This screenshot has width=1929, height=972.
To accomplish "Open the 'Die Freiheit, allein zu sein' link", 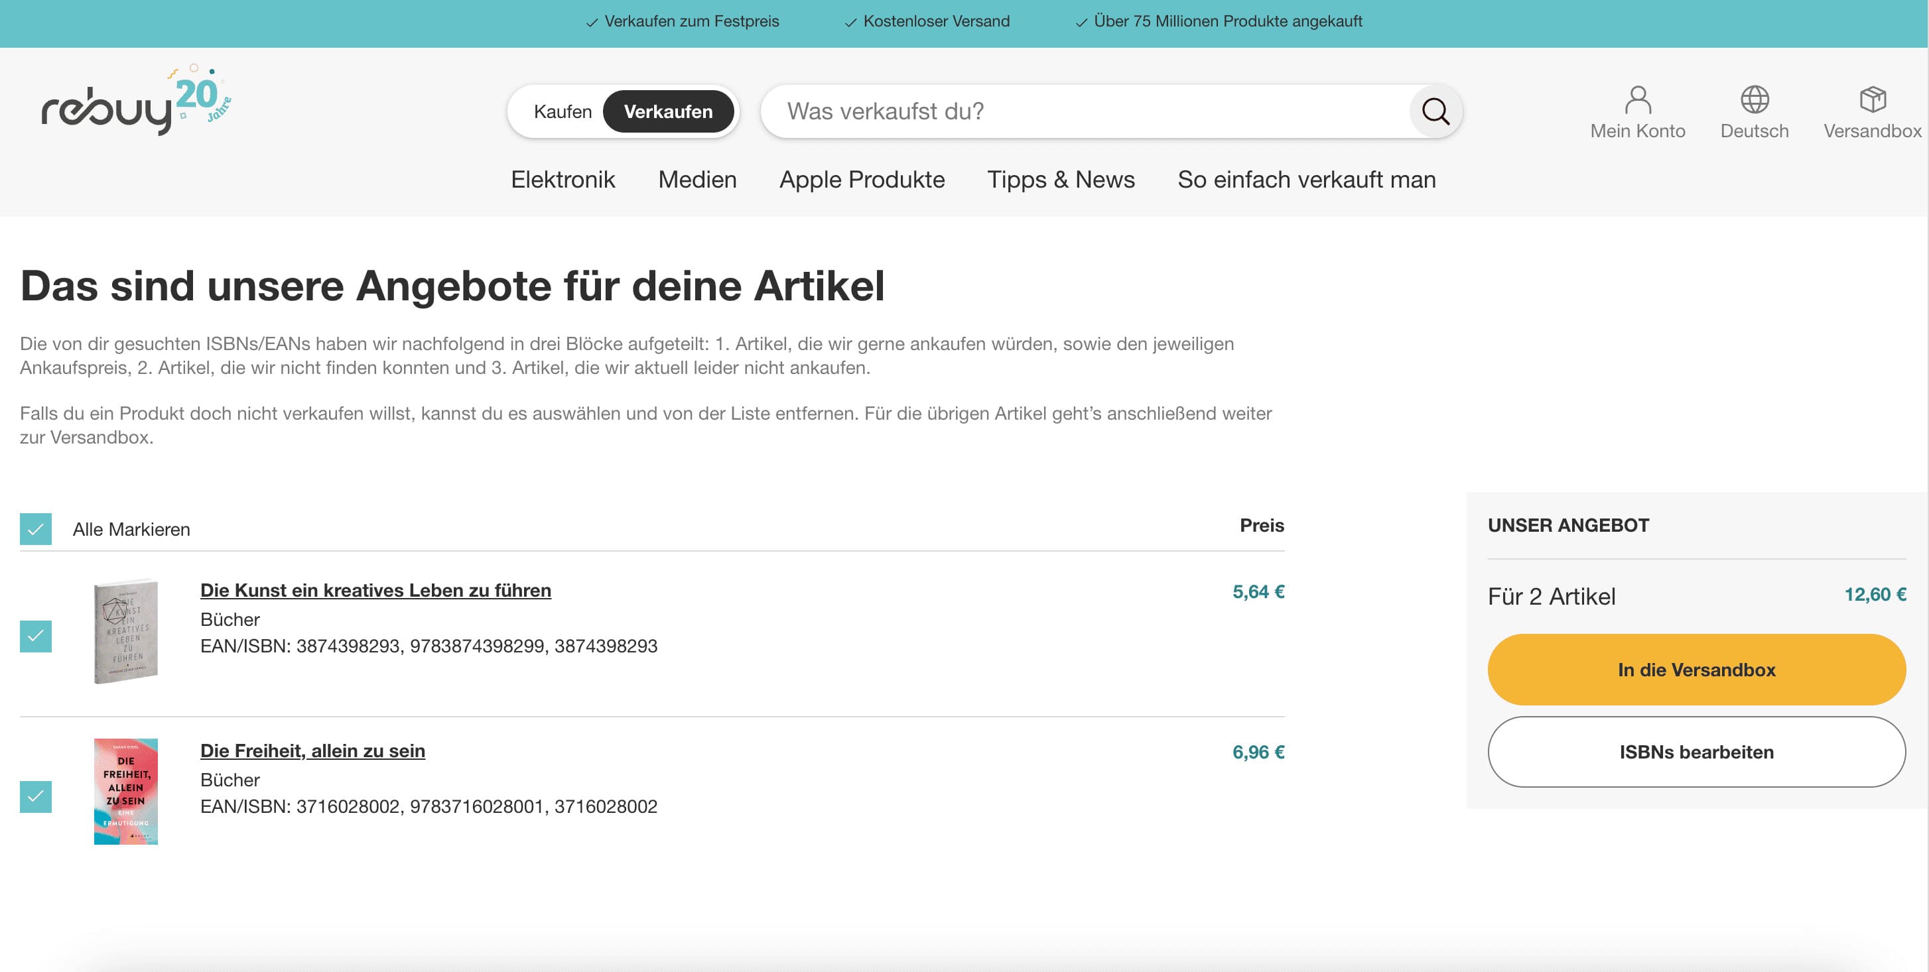I will (x=312, y=750).
